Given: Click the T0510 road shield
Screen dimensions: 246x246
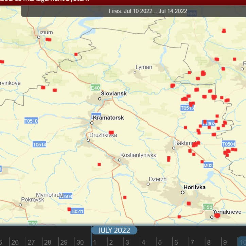Looking at the screenshot, I should 31,121.
